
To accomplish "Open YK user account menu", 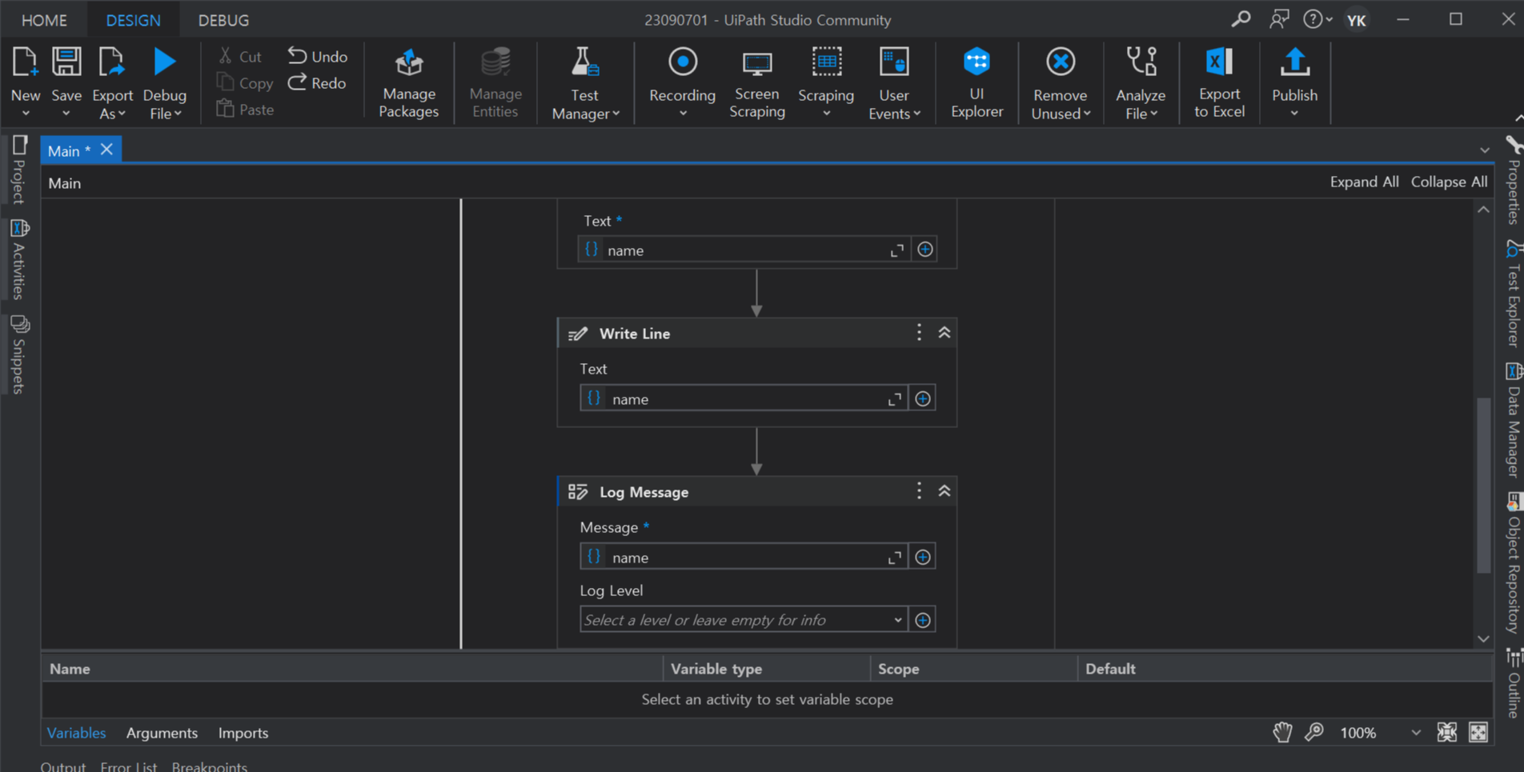I will (1356, 20).
